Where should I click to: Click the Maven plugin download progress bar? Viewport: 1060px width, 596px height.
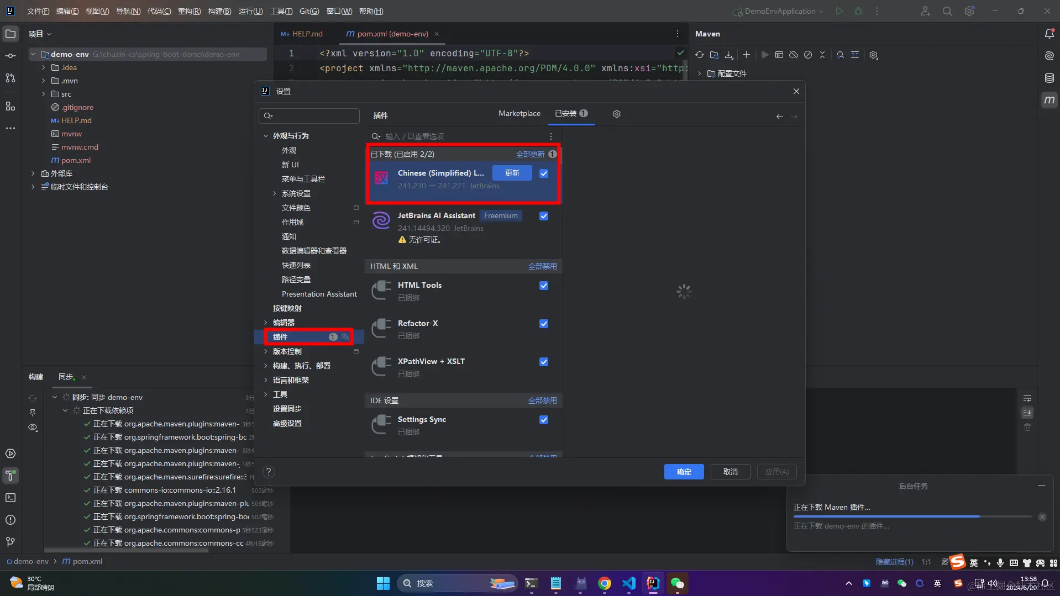point(912,516)
